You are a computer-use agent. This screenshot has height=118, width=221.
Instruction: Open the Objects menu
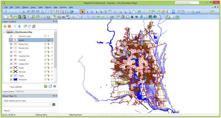(25, 7)
